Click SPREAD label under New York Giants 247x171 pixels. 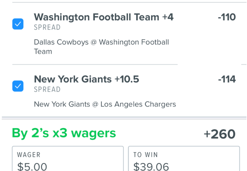(47, 89)
